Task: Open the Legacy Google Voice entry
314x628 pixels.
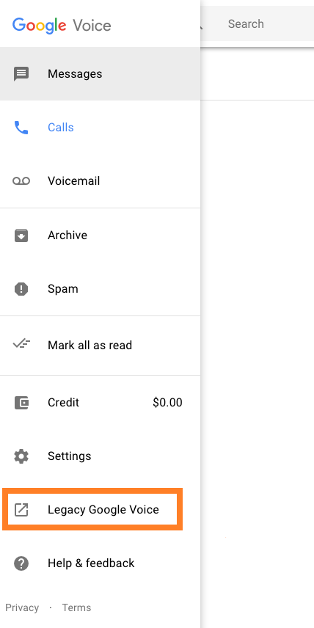Action: click(x=92, y=510)
